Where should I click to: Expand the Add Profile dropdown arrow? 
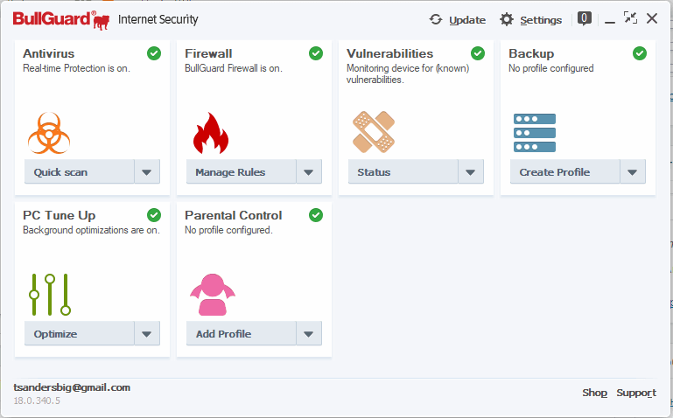(309, 333)
